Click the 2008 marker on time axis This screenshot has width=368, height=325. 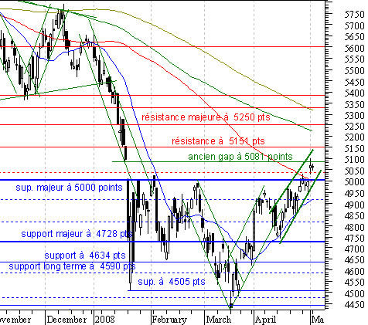tap(104, 320)
